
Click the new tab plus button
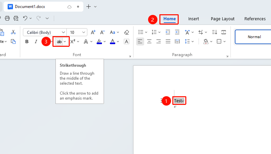pyautogui.click(x=88, y=7)
